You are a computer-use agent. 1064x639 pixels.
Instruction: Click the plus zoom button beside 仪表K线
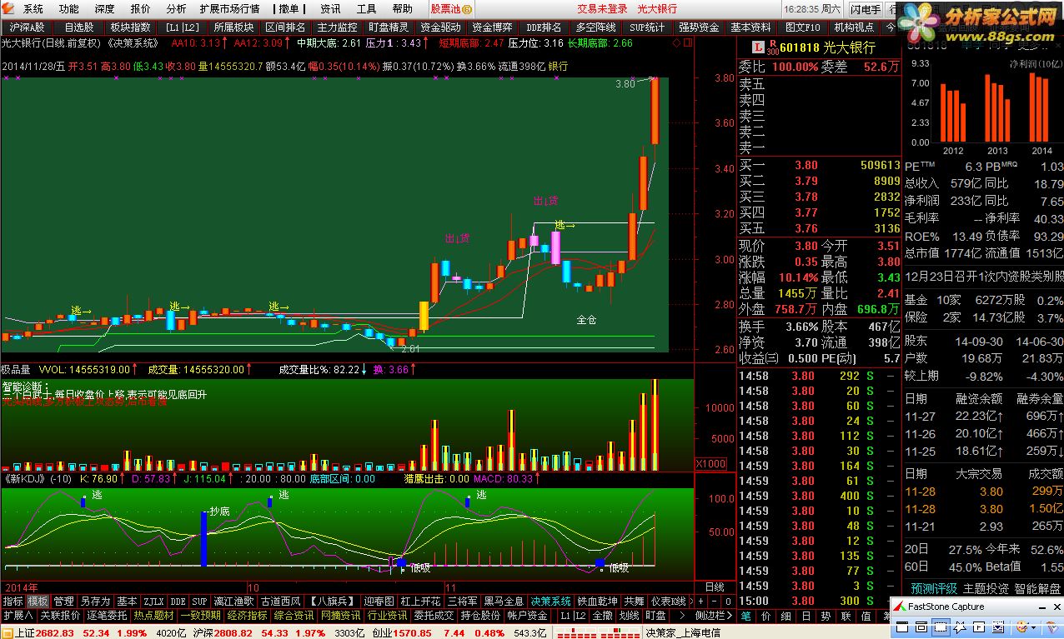(x=700, y=602)
